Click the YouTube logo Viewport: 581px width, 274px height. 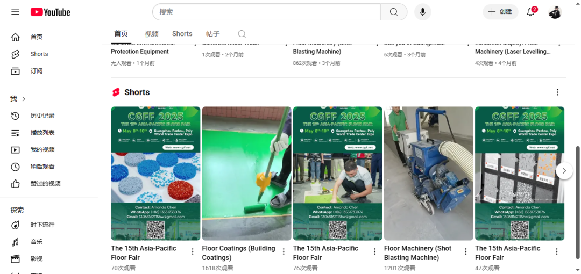[51, 12]
